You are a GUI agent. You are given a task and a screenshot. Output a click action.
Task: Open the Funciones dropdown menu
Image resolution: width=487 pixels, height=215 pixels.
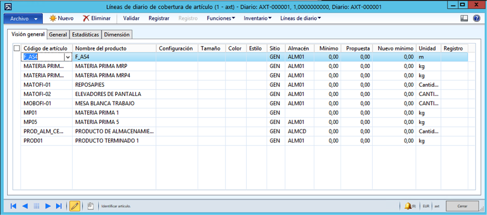click(x=221, y=18)
